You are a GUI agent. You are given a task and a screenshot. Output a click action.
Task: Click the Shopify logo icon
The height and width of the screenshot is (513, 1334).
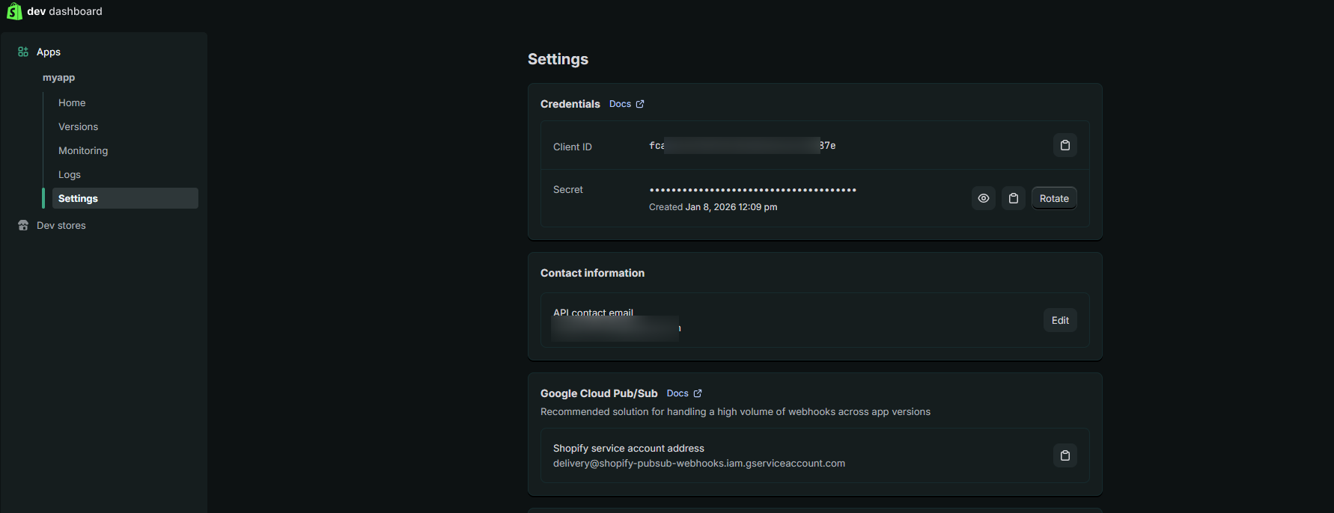click(13, 11)
